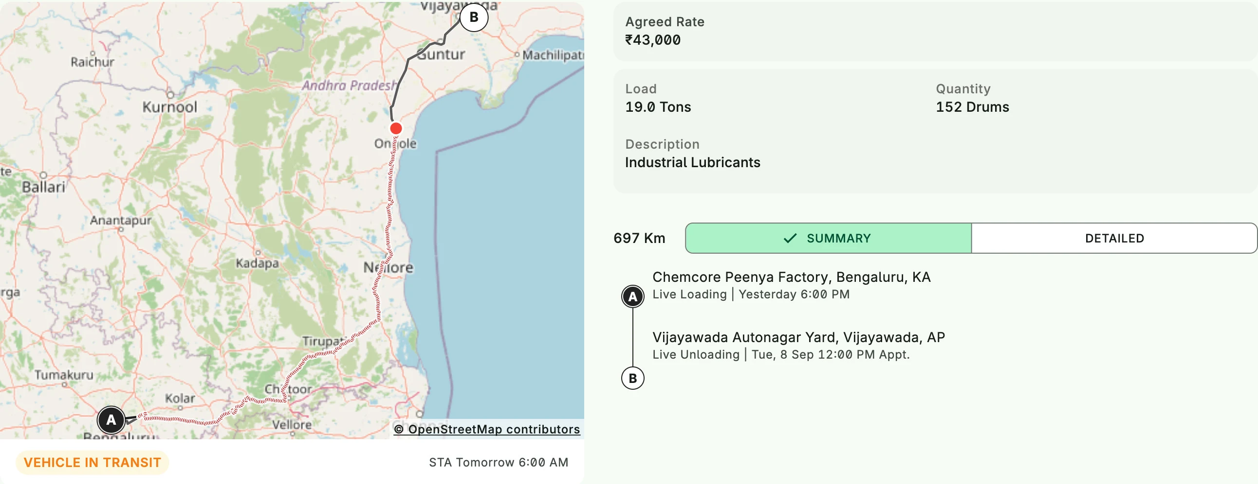Screen dimensions: 1258x484
Task: Click the Kolar label on the map
Action: point(180,398)
